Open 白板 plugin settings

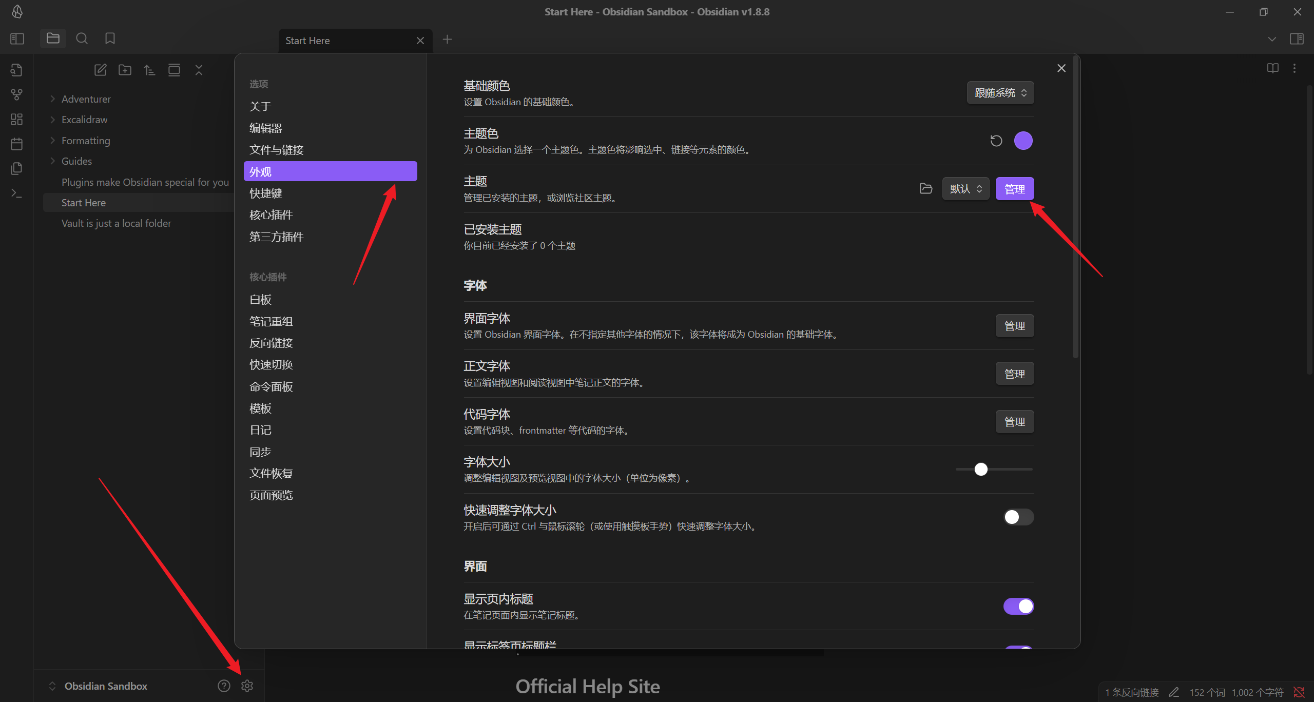pyautogui.click(x=330, y=300)
